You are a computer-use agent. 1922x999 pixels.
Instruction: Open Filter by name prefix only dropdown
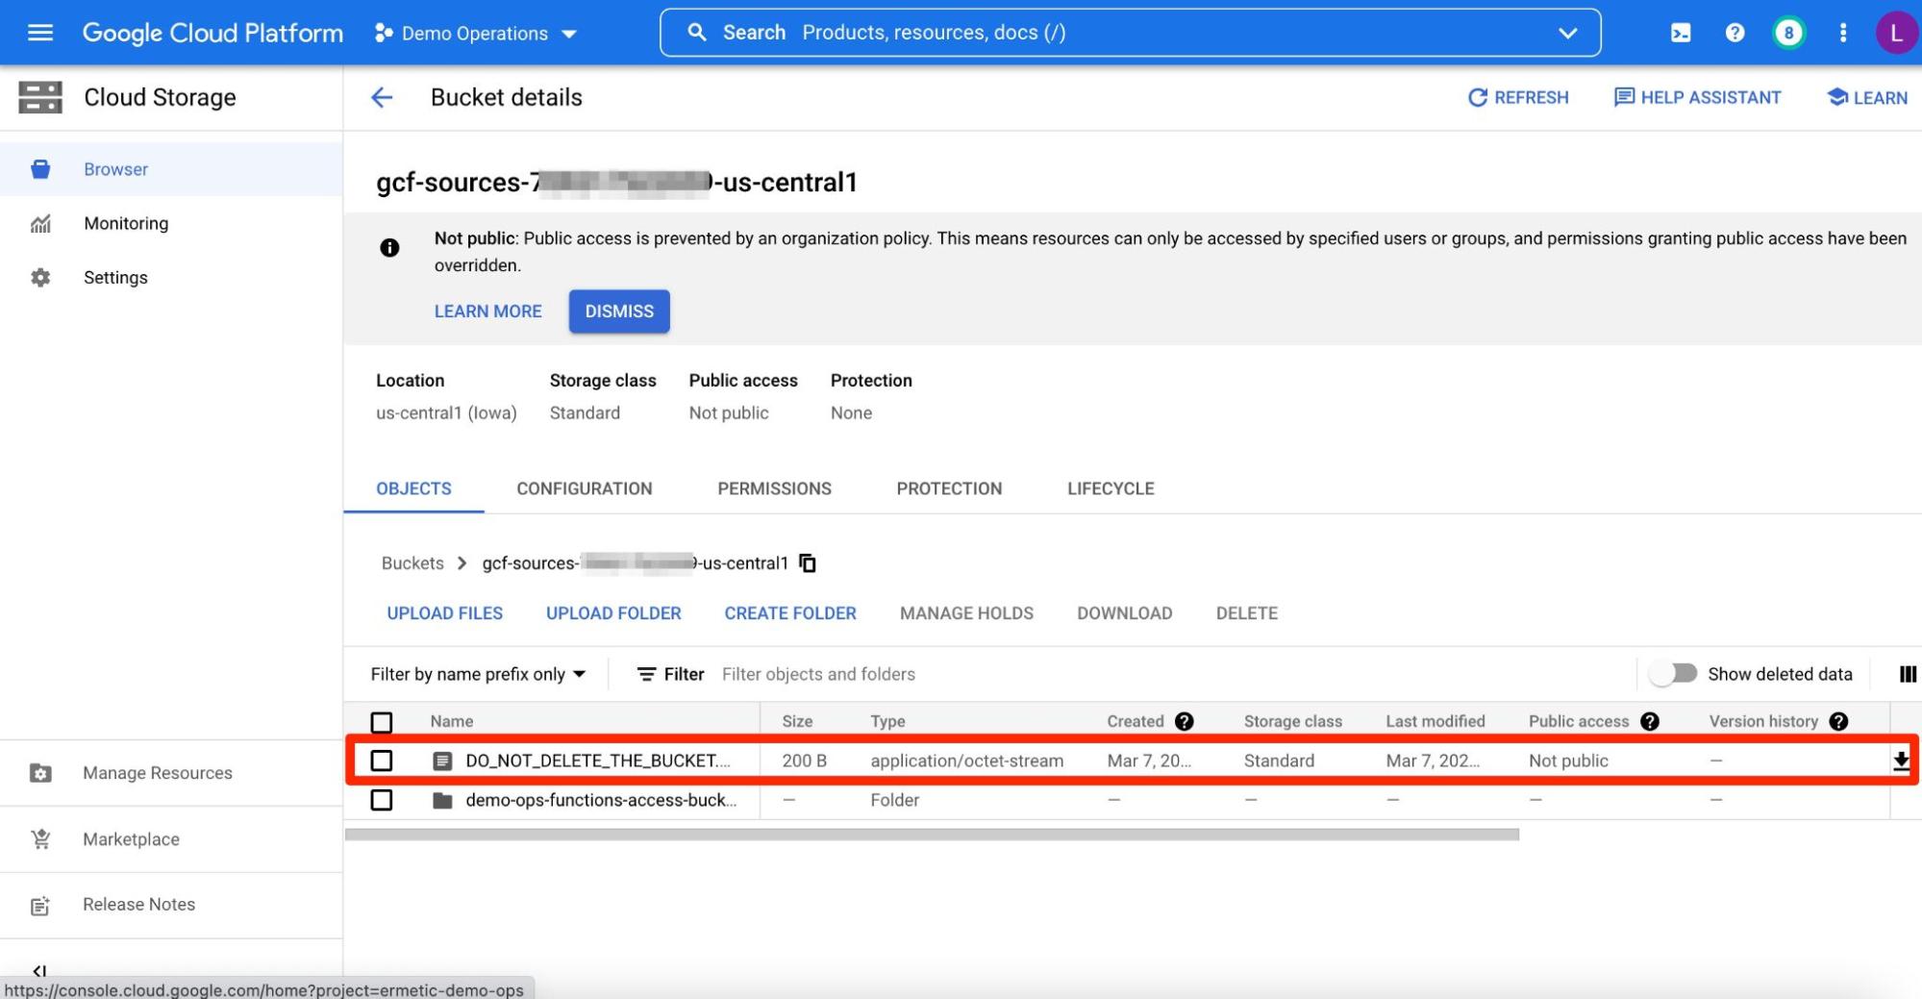[478, 674]
